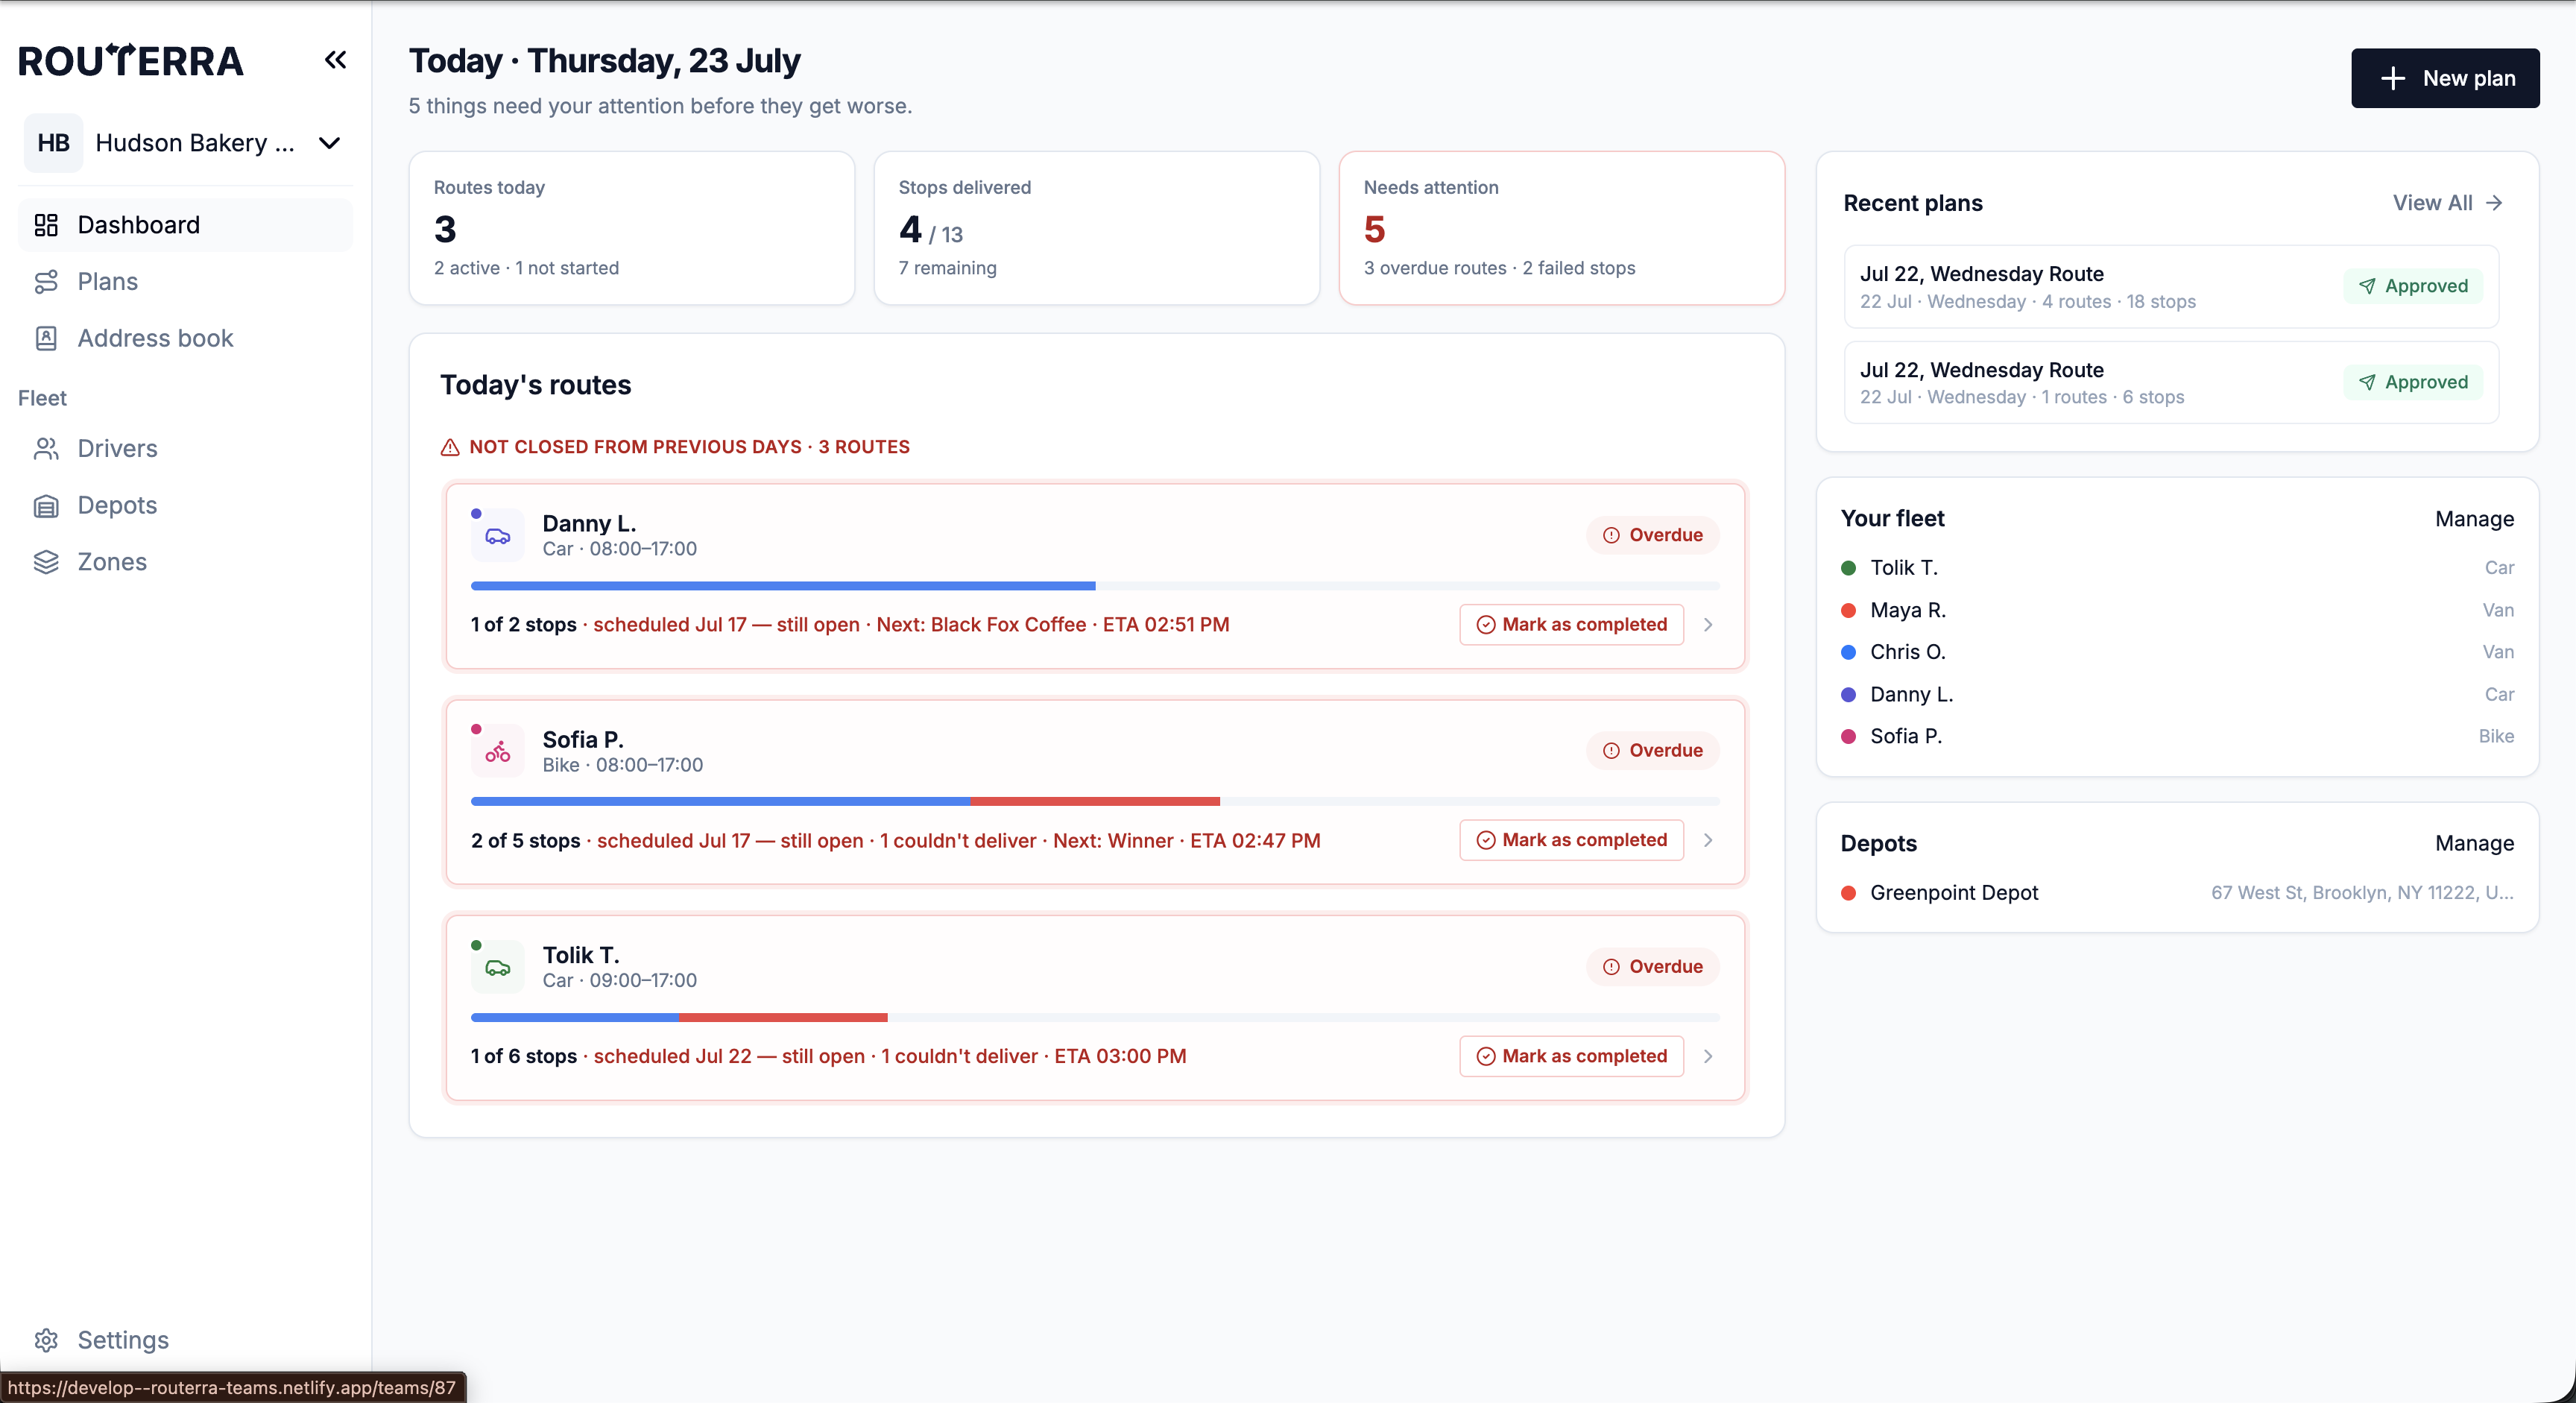Expand Tolik T.'s route chevron arrow
Image resolution: width=2576 pixels, height=1403 pixels.
coord(1708,1056)
